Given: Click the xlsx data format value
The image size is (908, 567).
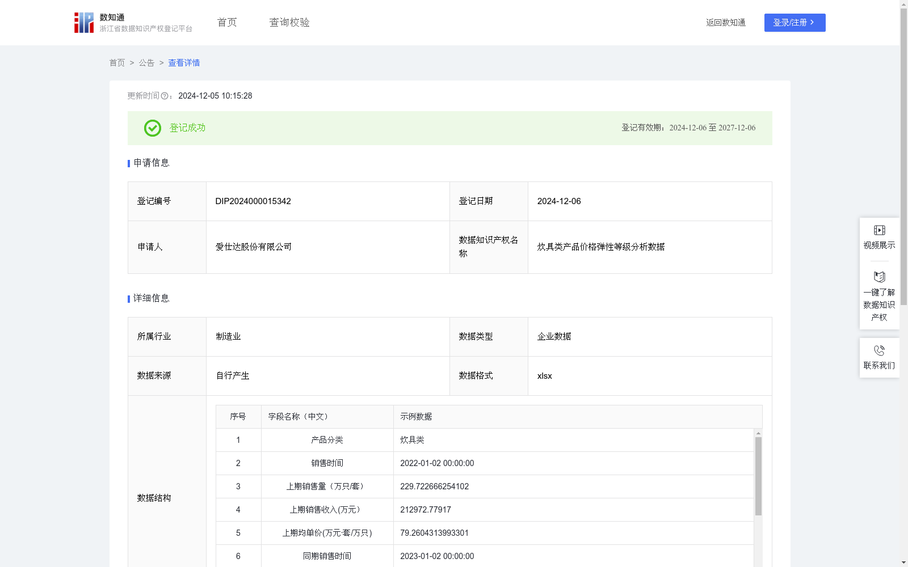Looking at the screenshot, I should pyautogui.click(x=544, y=376).
